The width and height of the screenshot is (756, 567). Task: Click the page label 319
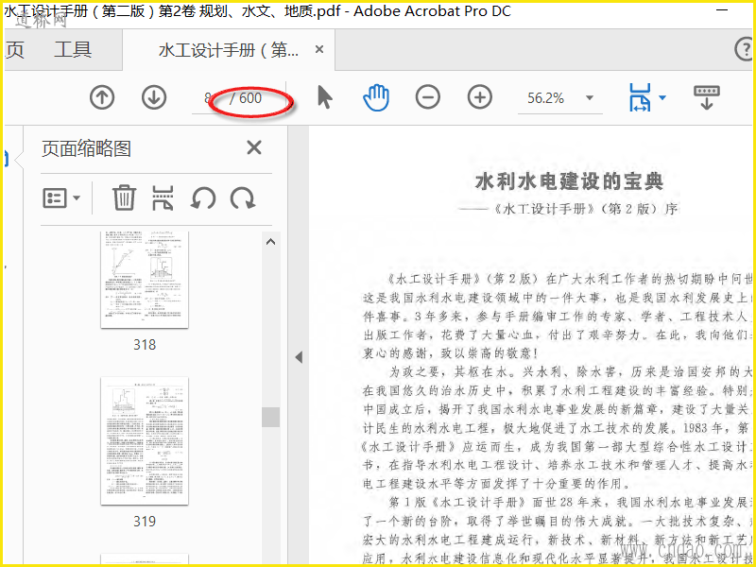[145, 522]
